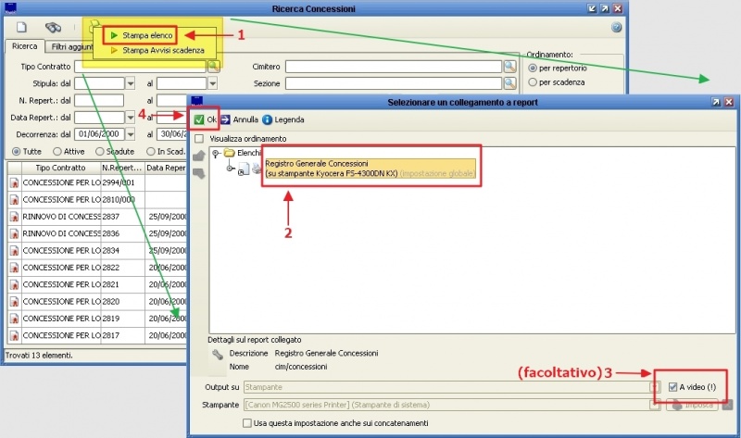Click the Ok button in report dialog
Screen dimensions: 741x438
click(205, 119)
